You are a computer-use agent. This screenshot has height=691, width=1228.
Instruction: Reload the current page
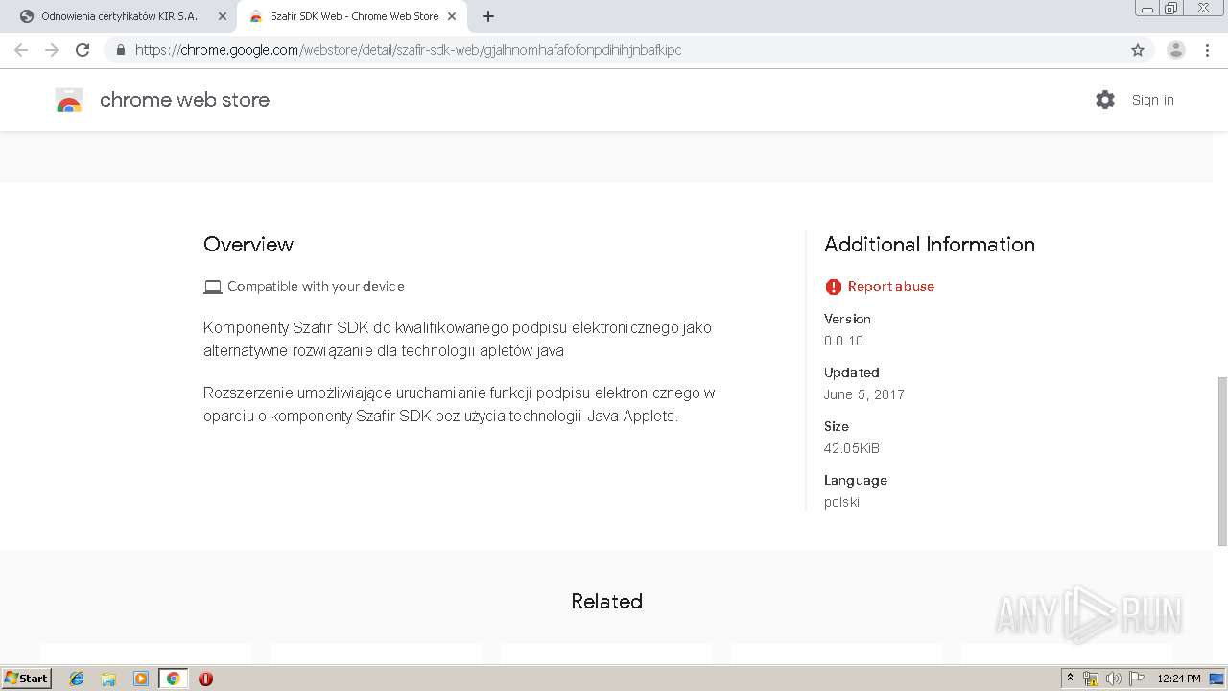coord(83,50)
